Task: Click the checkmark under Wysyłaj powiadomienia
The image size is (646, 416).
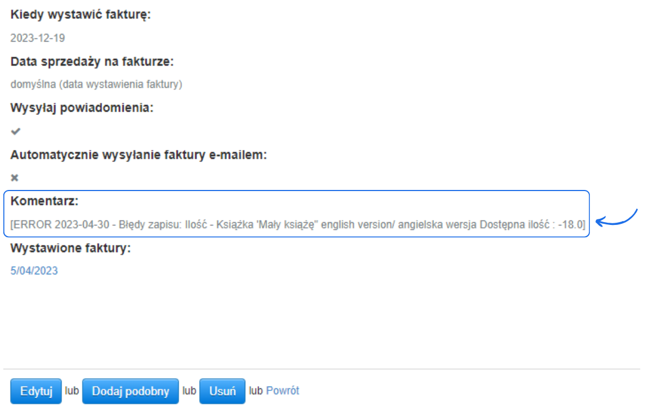Action: (16, 132)
